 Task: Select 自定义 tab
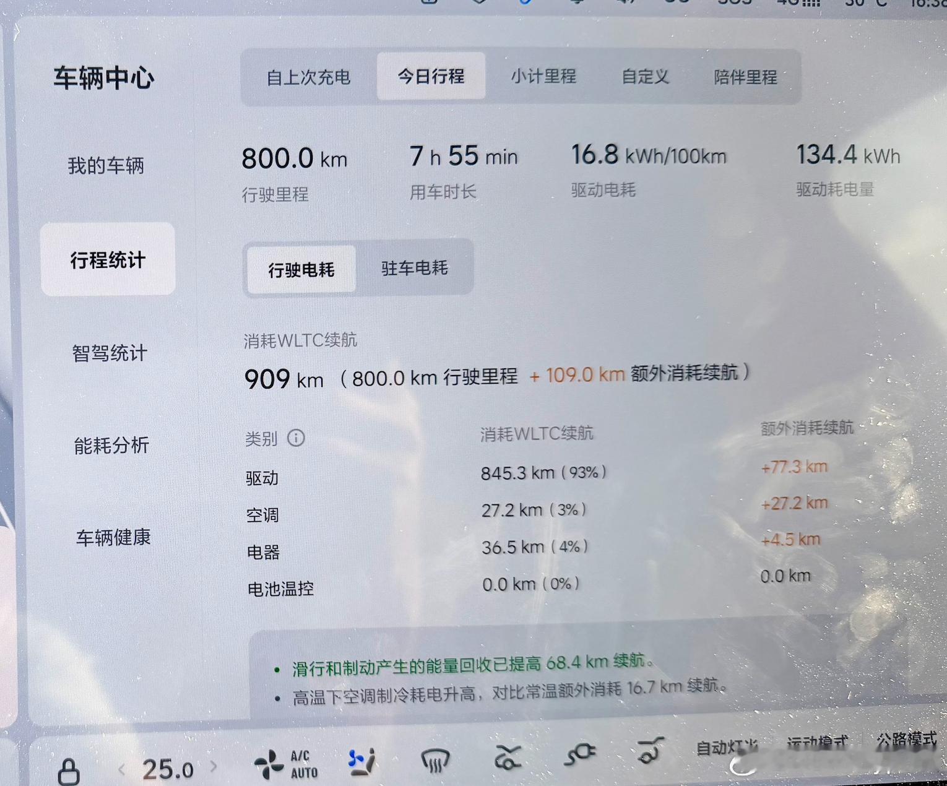pyautogui.click(x=645, y=77)
